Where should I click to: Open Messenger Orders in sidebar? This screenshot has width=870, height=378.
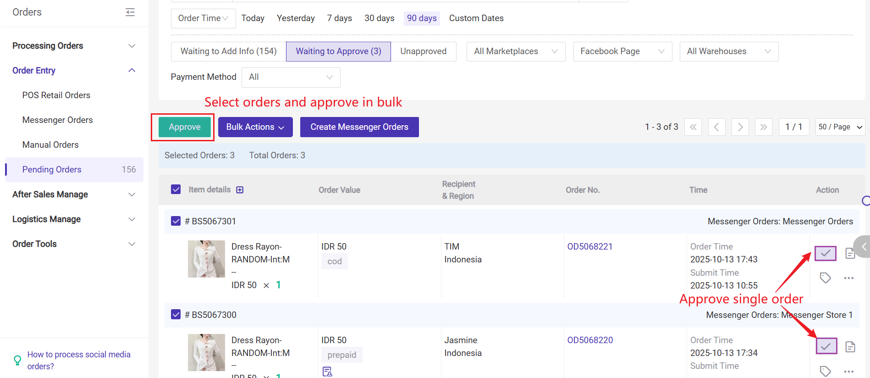[x=57, y=120]
